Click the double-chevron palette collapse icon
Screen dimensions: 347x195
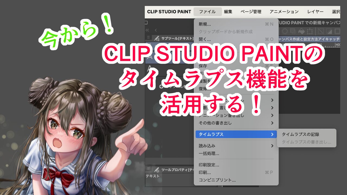pyautogui.click(x=147, y=30)
